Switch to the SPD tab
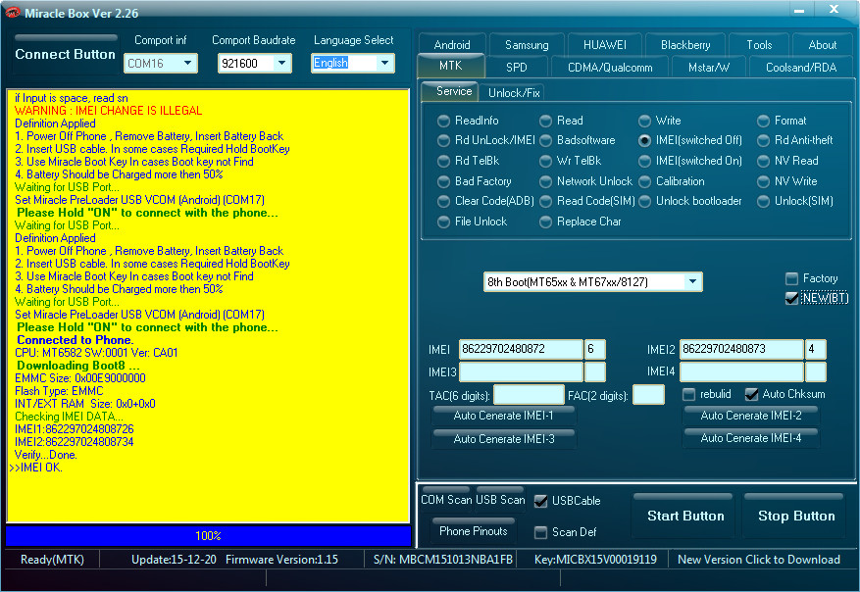 click(x=516, y=68)
